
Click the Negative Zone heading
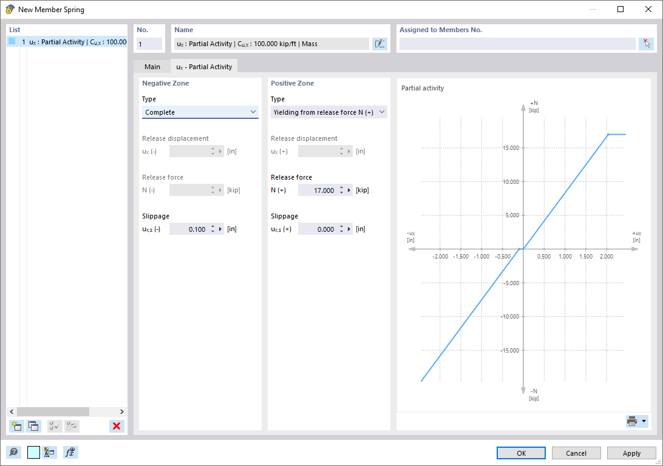pyautogui.click(x=165, y=83)
